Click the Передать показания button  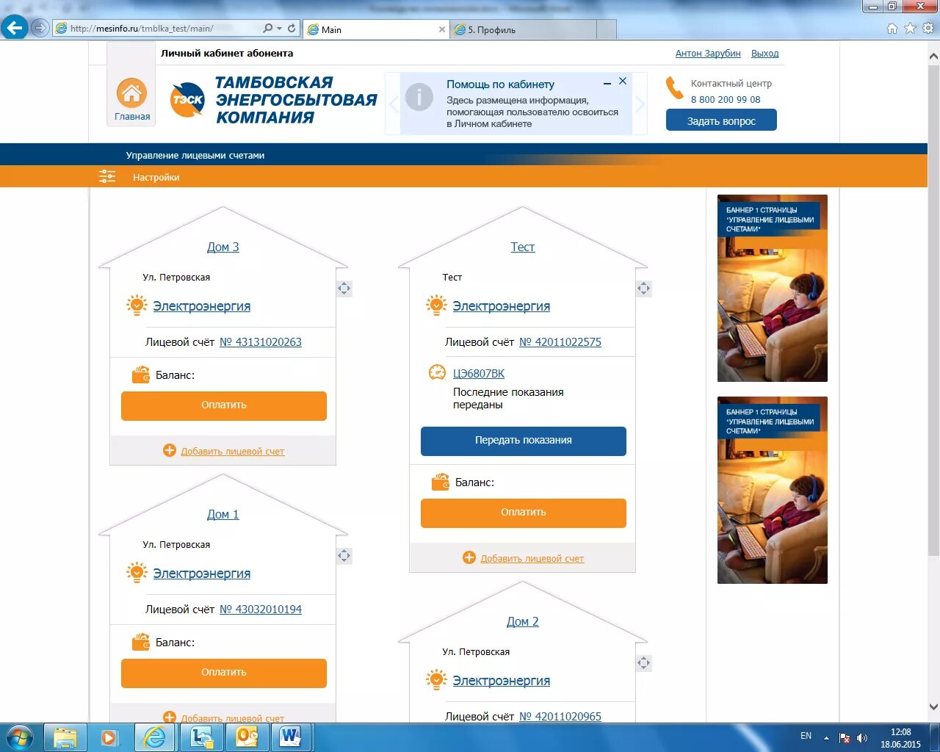[x=524, y=441]
